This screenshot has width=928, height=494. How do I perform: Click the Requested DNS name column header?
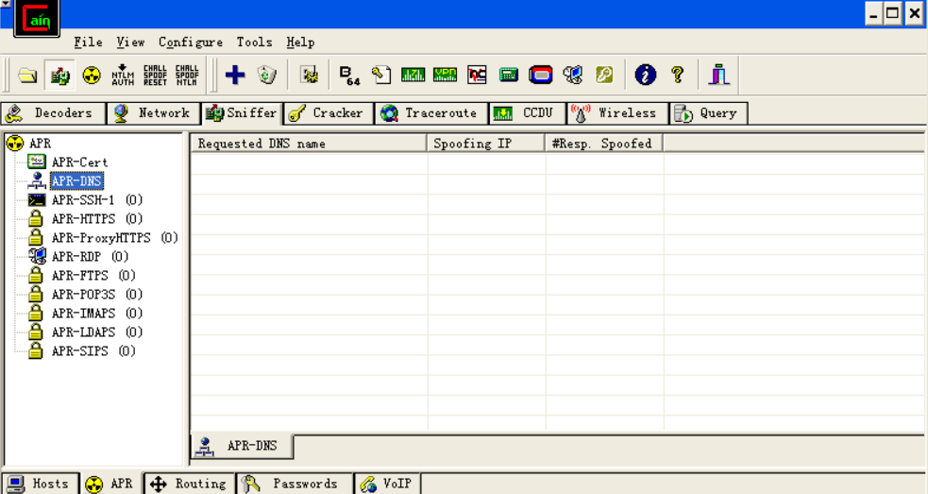(309, 144)
